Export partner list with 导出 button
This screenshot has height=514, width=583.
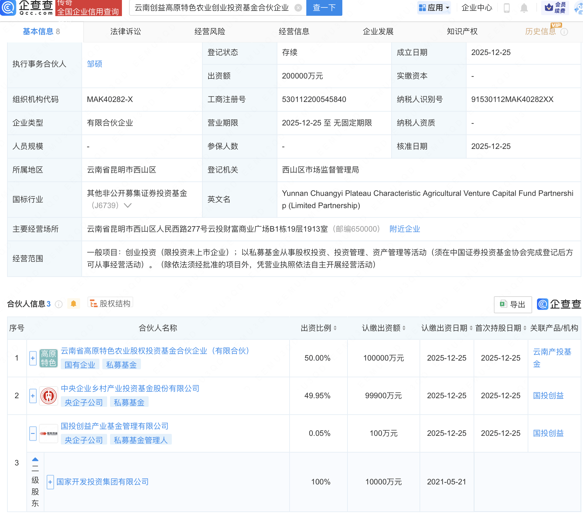[x=513, y=304]
